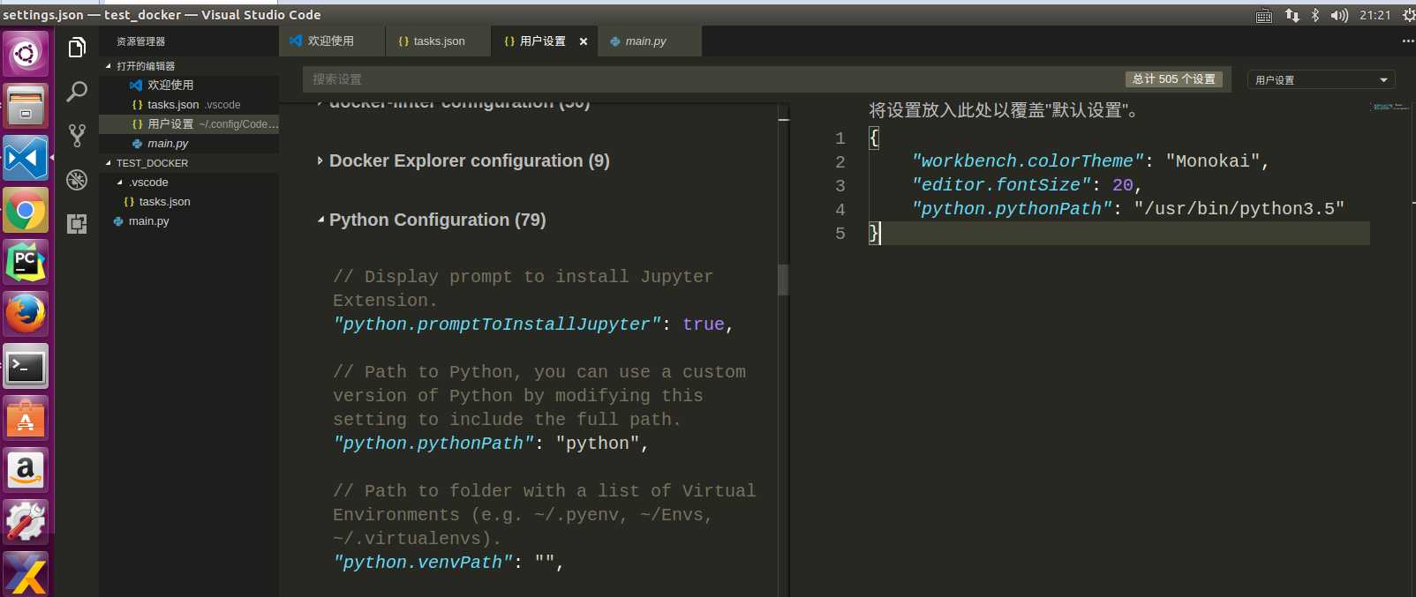Open the sound volume indicator
This screenshot has height=597, width=1416.
pos(1339,15)
